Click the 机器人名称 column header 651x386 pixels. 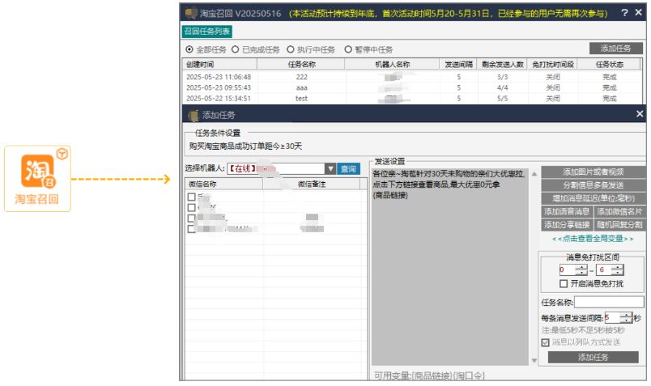[x=392, y=65]
